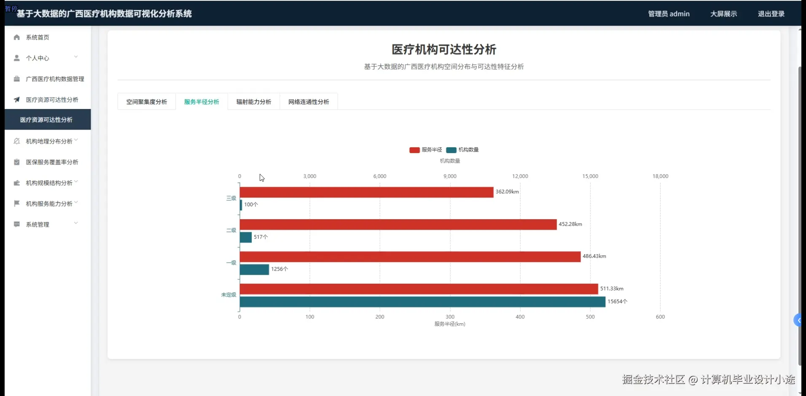Screen dimensions: 806x396
Task: Open 医保服务覆盖率分析 menu item
Action: 48,162
